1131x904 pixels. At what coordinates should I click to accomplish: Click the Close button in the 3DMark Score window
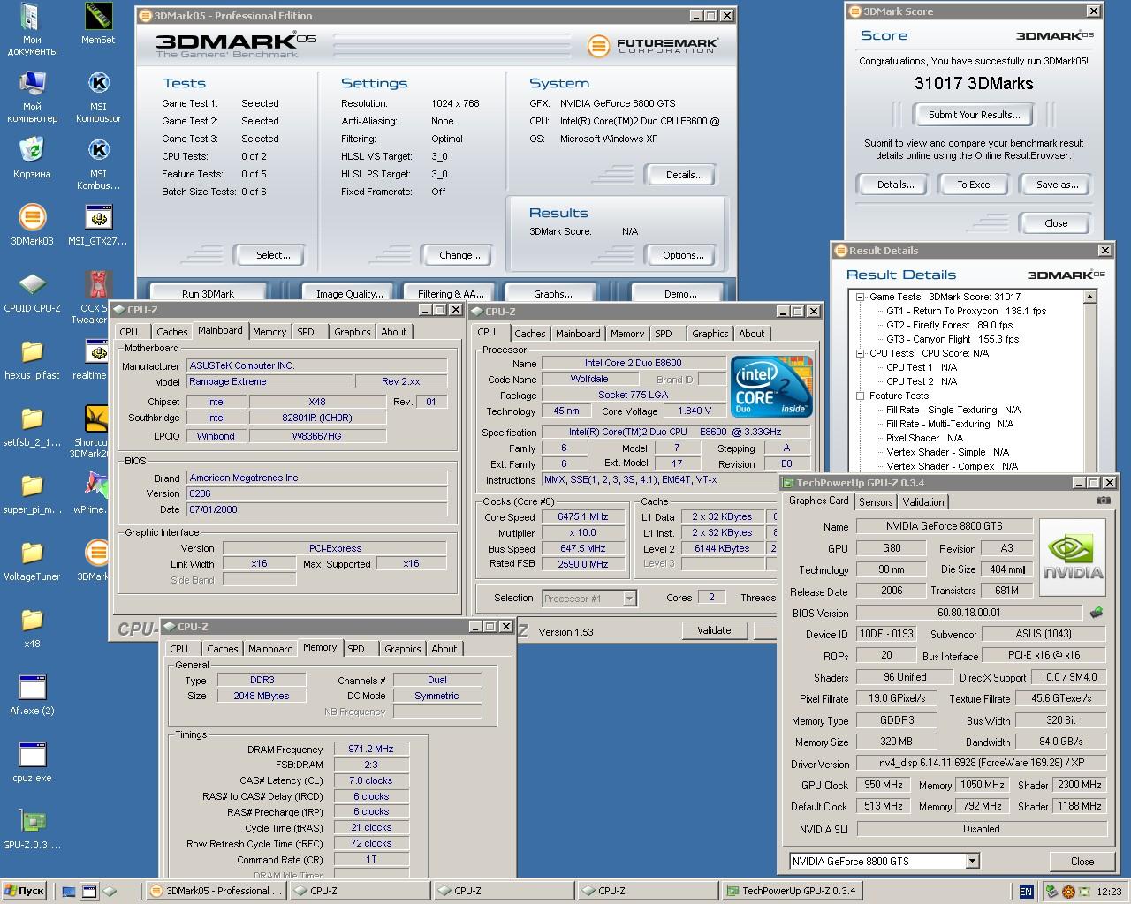(x=1056, y=223)
